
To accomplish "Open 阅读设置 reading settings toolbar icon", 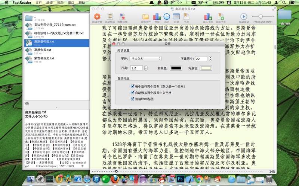I will 97,17.
